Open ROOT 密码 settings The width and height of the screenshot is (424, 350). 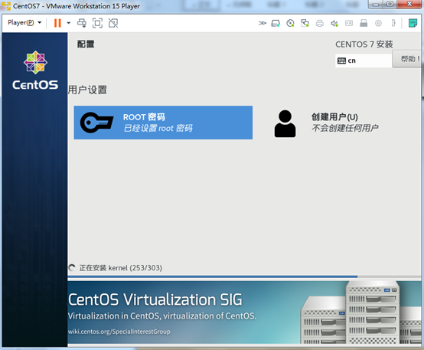pyautogui.click(x=163, y=123)
